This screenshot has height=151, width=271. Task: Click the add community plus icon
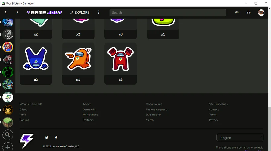tap(8, 147)
